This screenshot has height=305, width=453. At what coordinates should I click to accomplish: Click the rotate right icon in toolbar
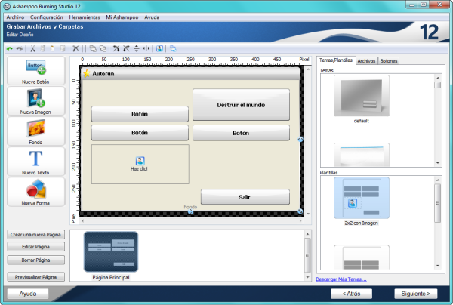pos(126,48)
